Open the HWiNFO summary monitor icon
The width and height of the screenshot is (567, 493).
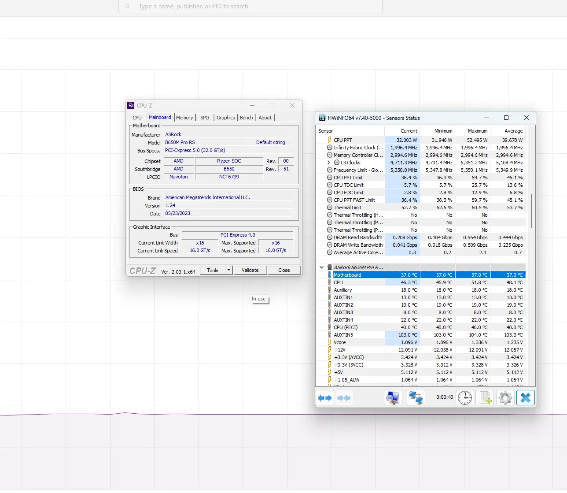(x=393, y=398)
